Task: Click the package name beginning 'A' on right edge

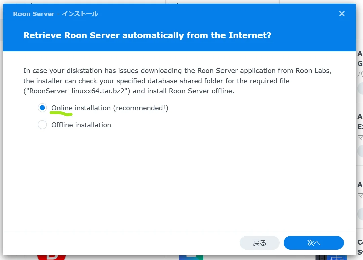Action: pos(360,185)
